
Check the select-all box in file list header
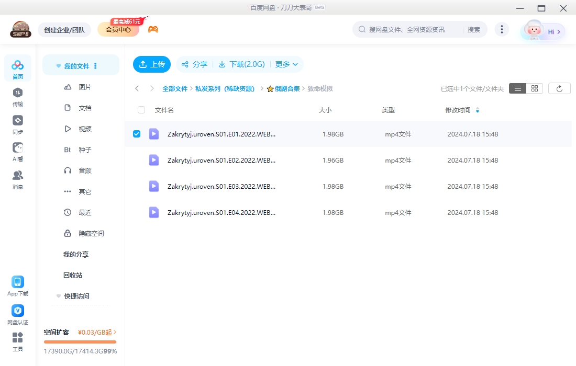[140, 110]
